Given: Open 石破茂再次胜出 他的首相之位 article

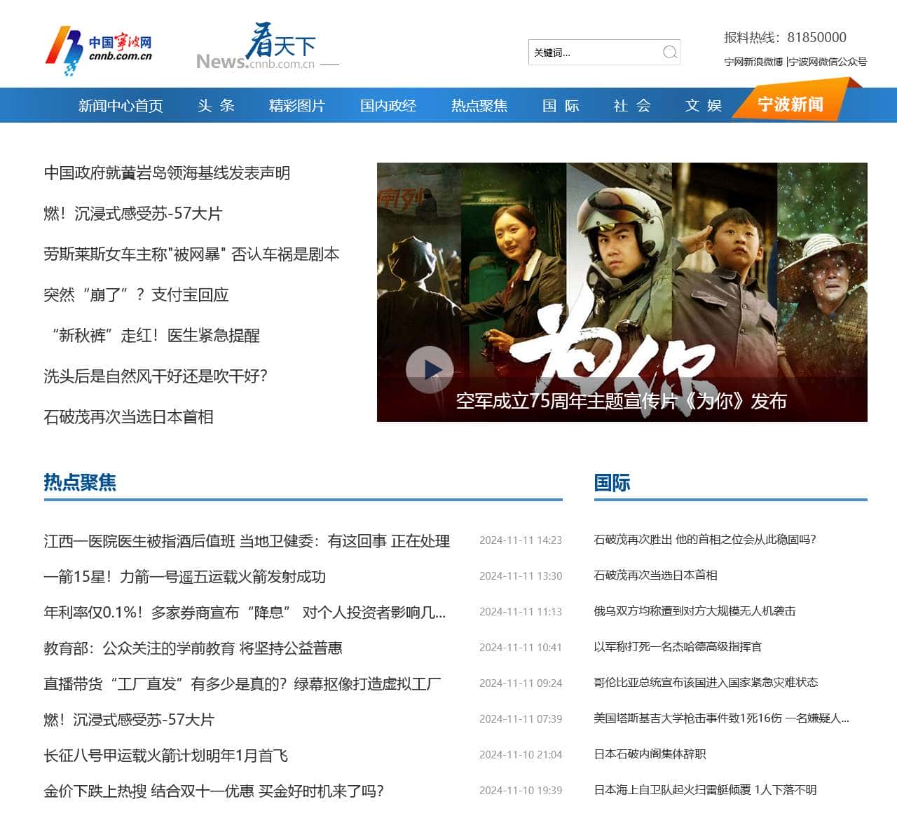Looking at the screenshot, I should [x=705, y=540].
